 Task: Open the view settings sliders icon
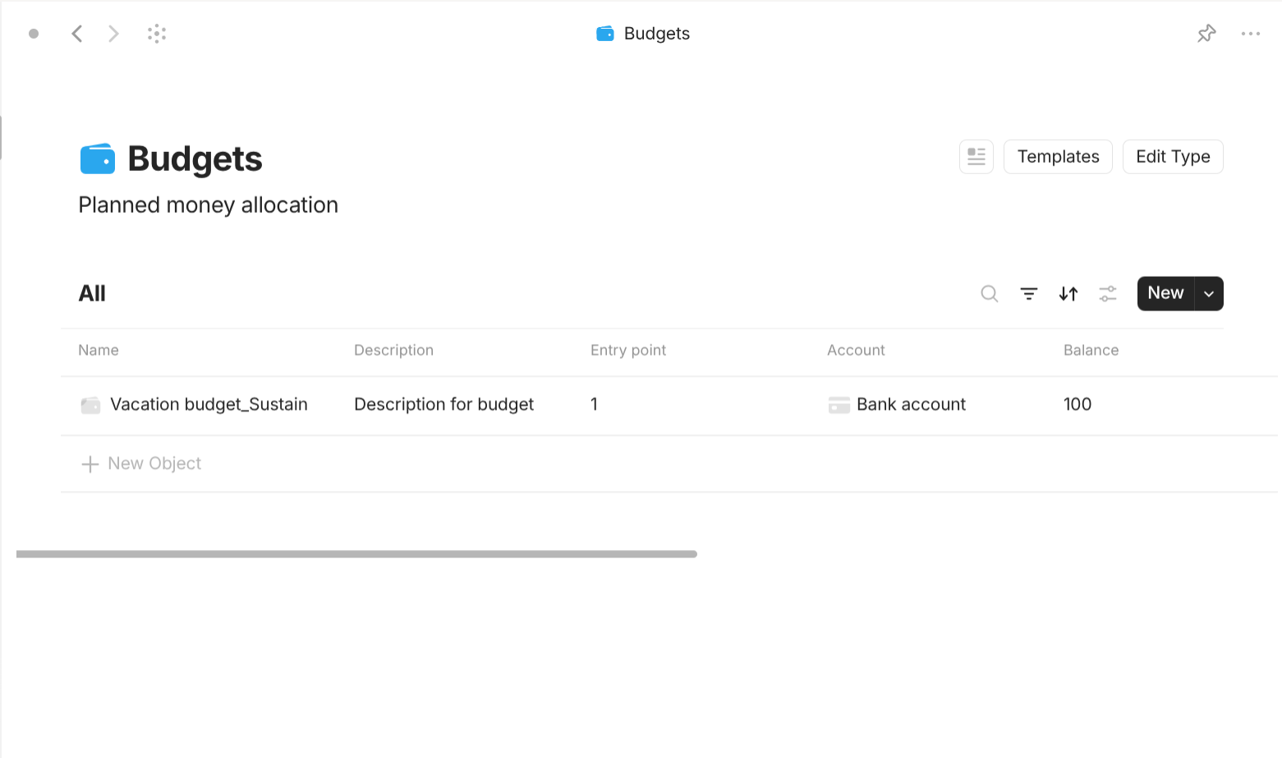coord(1107,293)
